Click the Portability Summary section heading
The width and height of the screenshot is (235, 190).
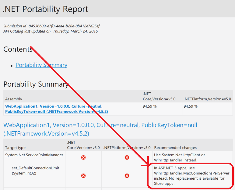click(36, 84)
